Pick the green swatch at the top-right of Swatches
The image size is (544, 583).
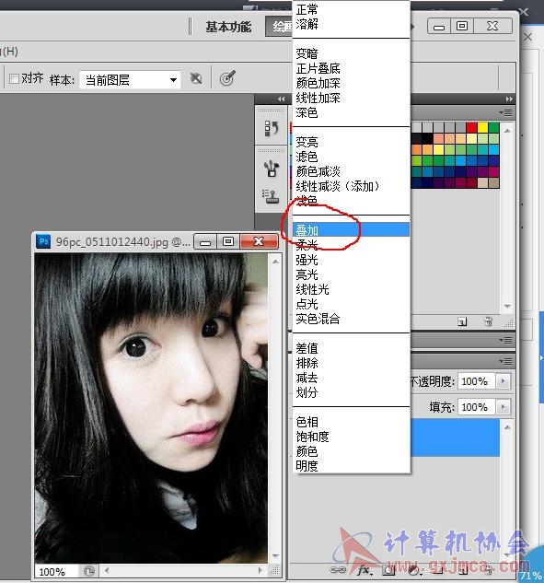(x=494, y=127)
